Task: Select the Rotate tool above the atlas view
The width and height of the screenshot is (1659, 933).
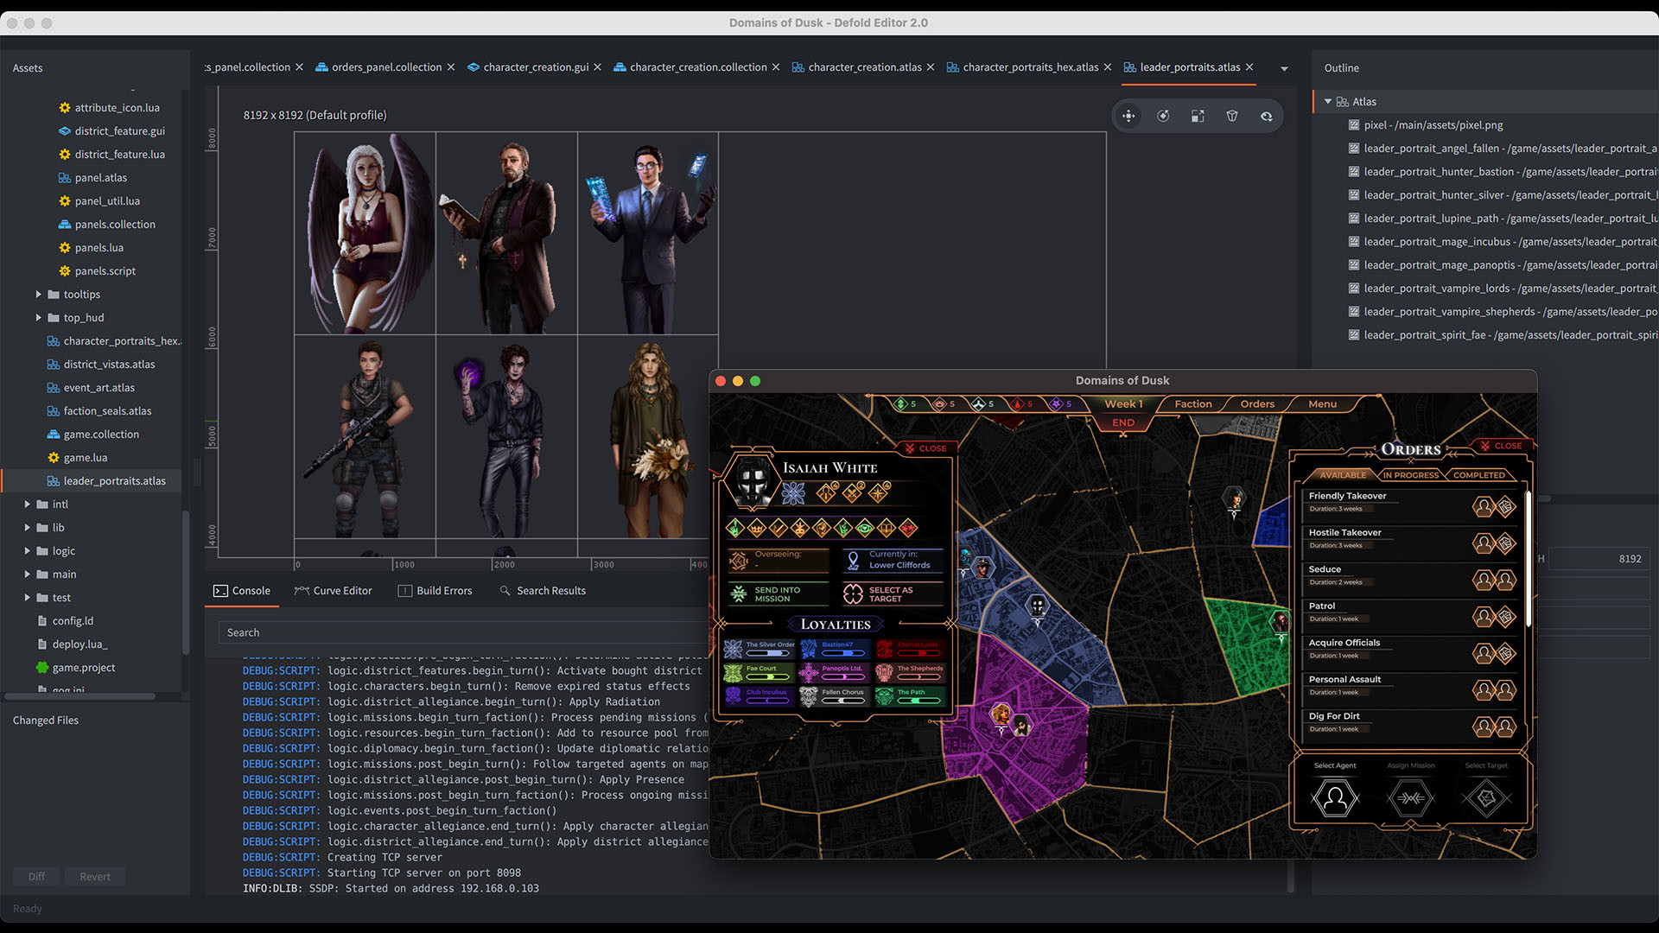Action: click(x=1163, y=115)
